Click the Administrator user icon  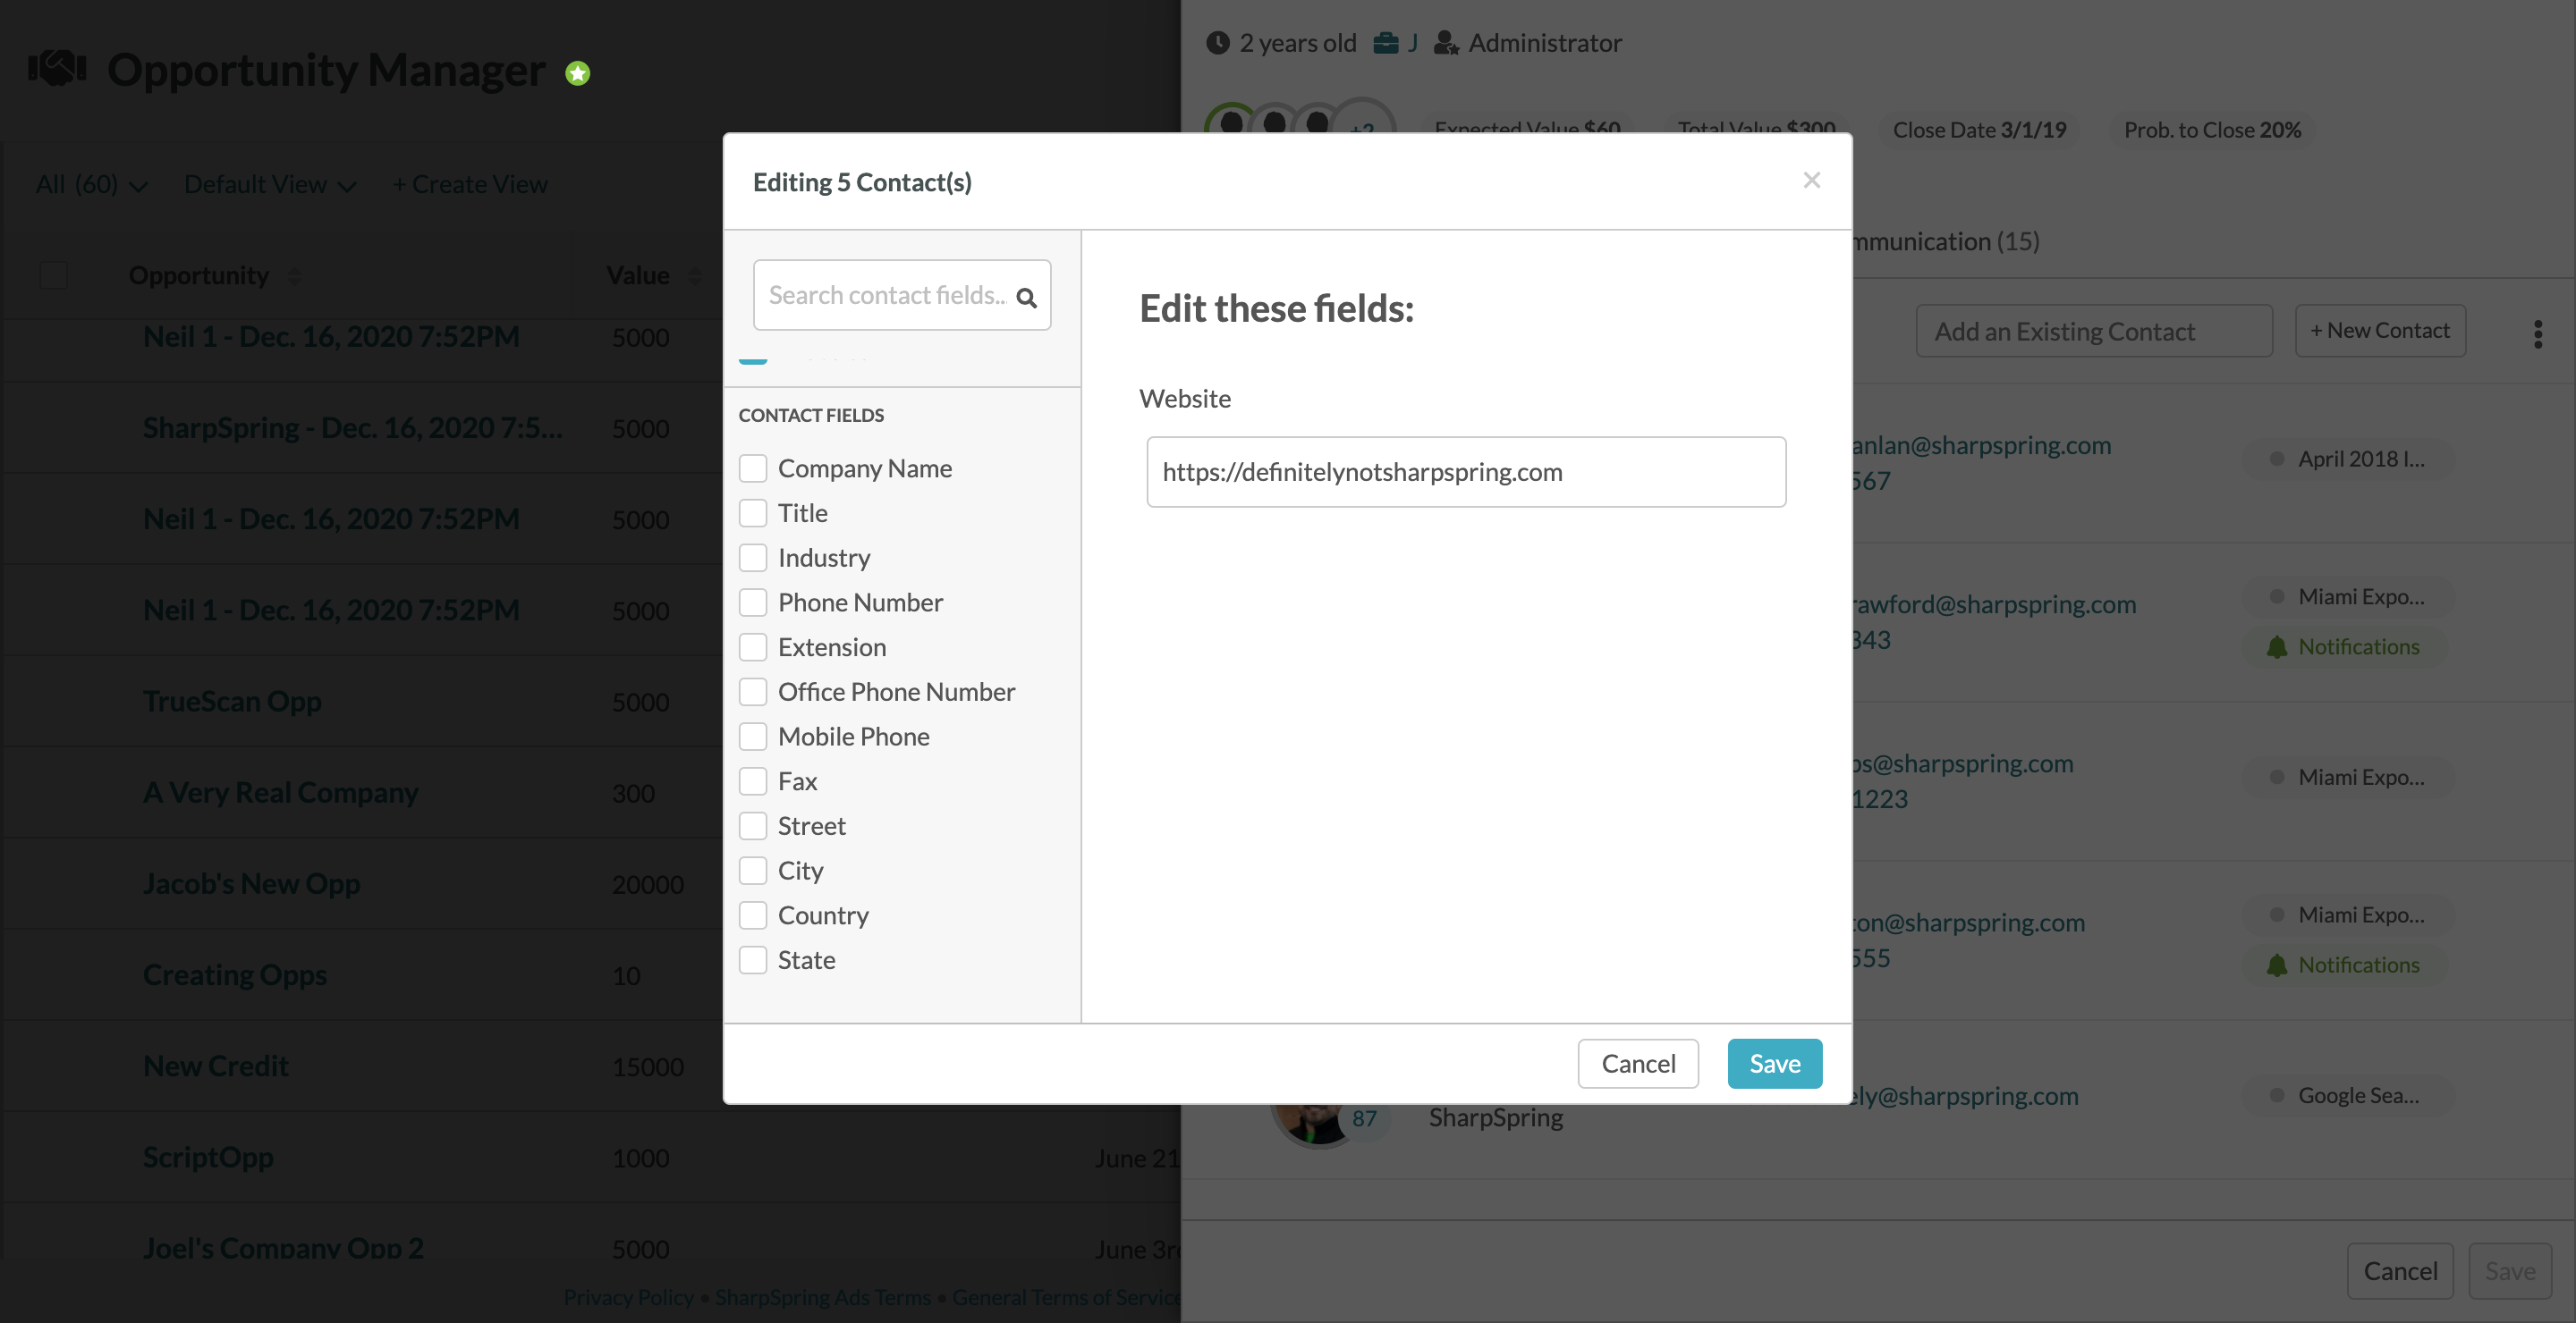tap(1446, 43)
